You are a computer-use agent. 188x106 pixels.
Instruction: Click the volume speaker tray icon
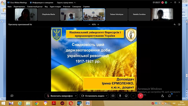(x=166, y=103)
